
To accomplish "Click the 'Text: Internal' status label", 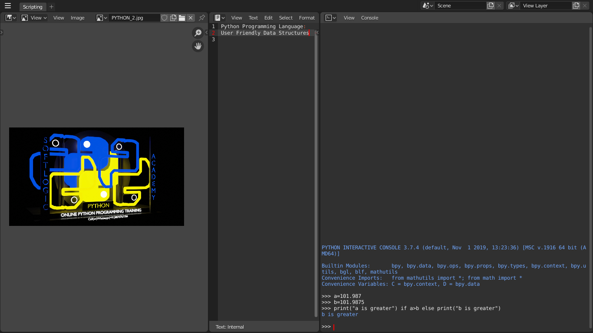I will pos(230,327).
